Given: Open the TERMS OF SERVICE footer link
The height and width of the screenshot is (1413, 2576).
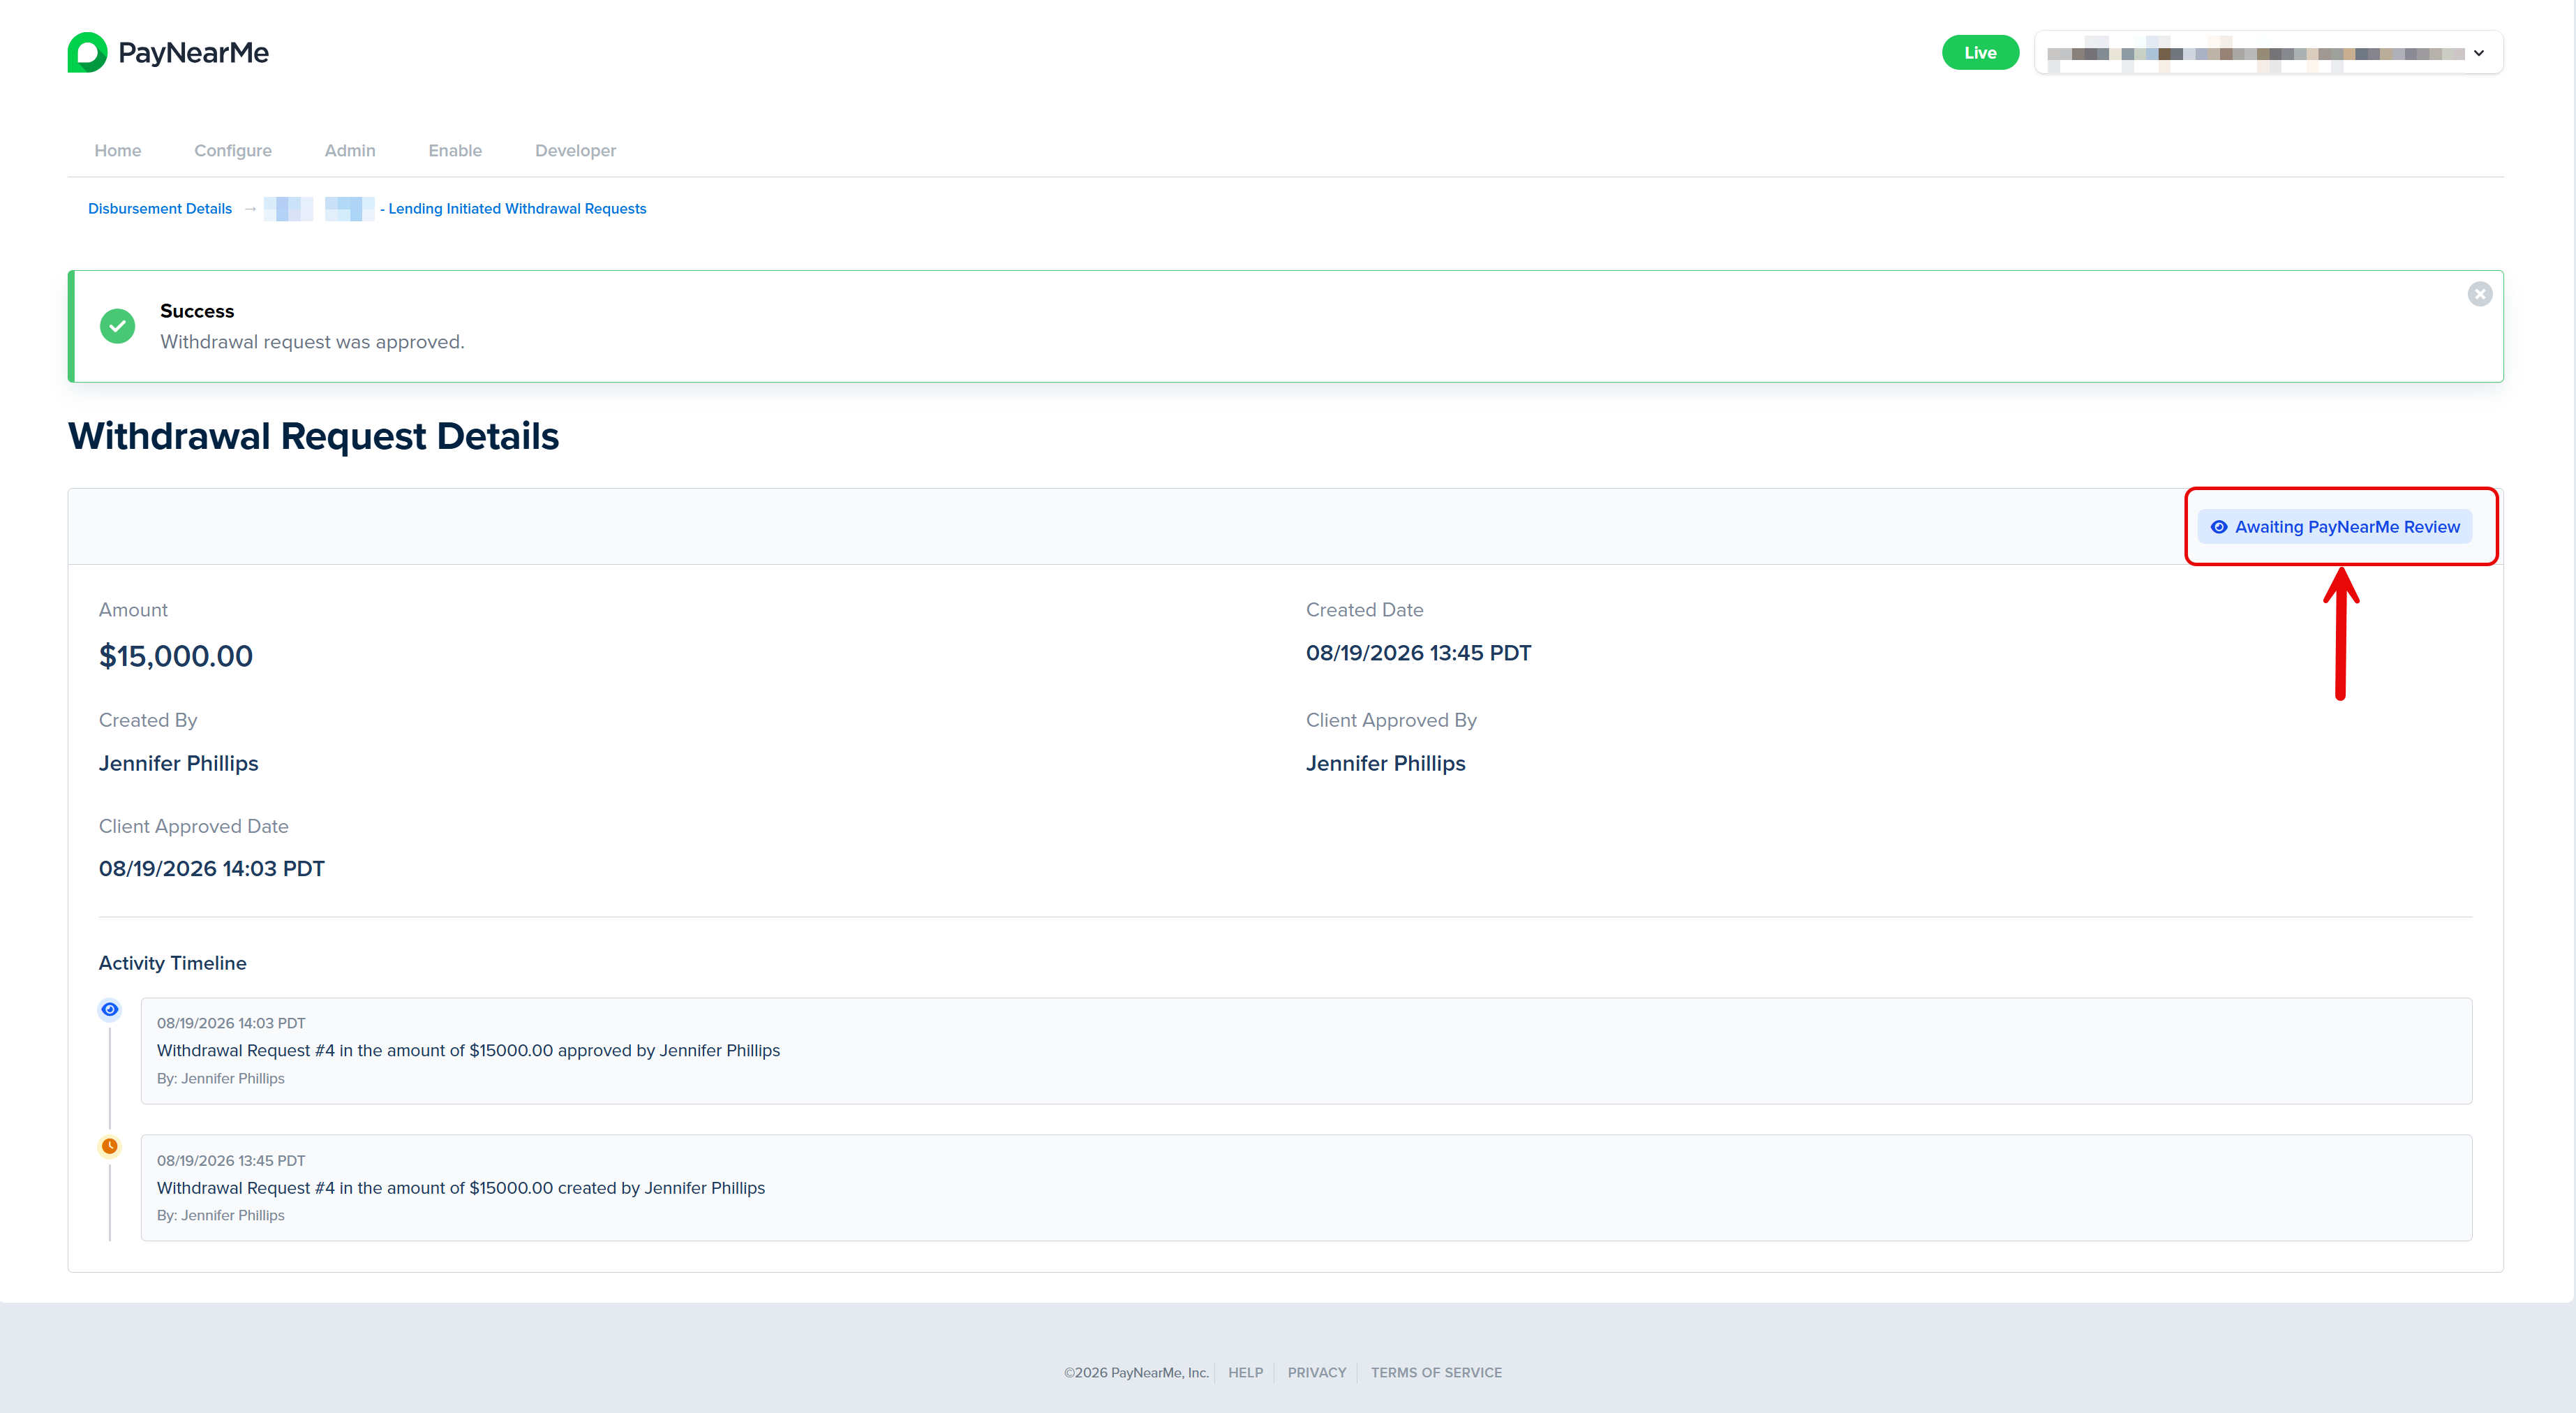Looking at the screenshot, I should (x=1435, y=1372).
